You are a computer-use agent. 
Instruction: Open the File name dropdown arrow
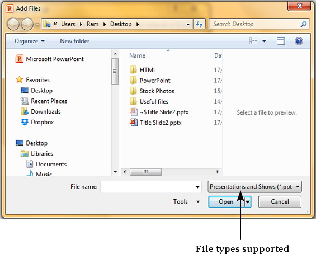pyautogui.click(x=197, y=187)
